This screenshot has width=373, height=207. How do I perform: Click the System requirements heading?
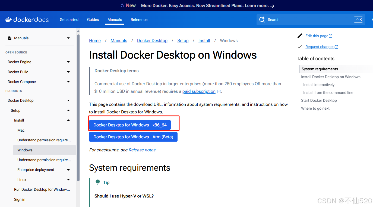point(130,168)
